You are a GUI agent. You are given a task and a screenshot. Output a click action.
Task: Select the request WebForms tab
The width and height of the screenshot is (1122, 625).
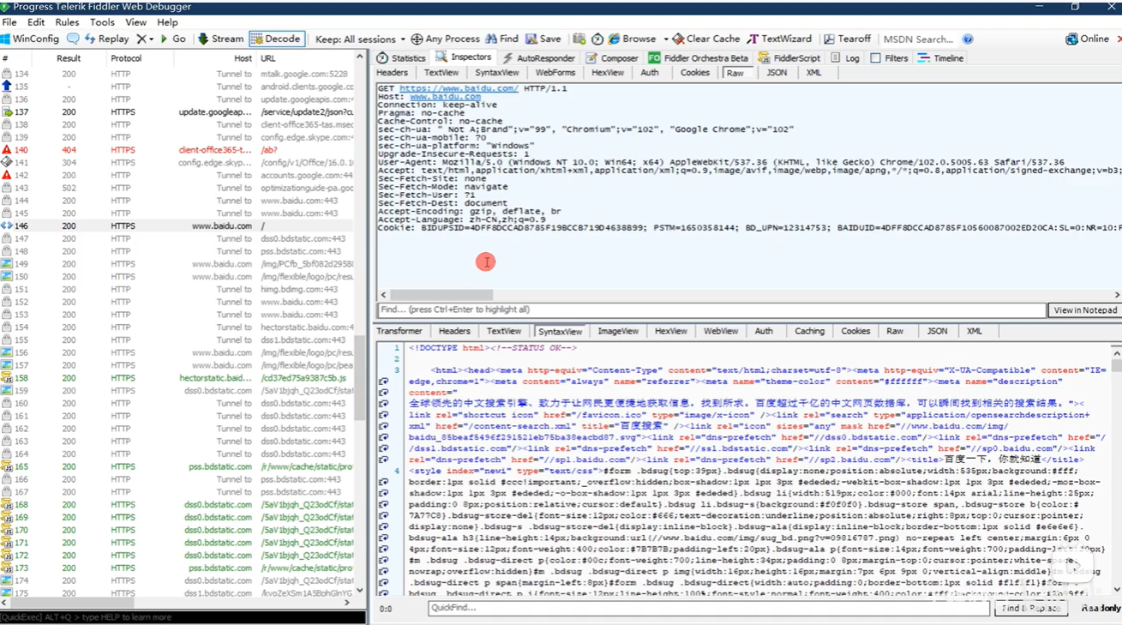click(555, 73)
